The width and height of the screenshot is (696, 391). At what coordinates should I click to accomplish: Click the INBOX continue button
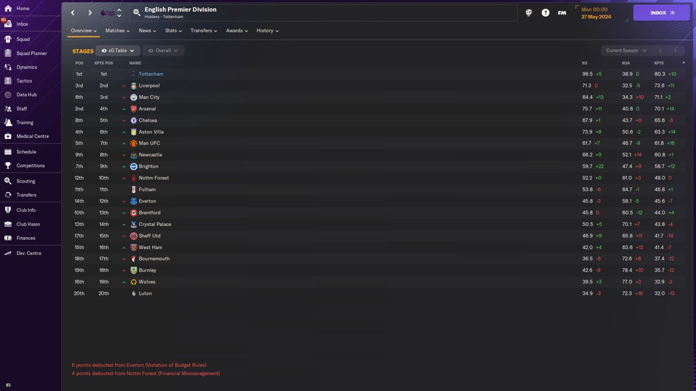(662, 12)
